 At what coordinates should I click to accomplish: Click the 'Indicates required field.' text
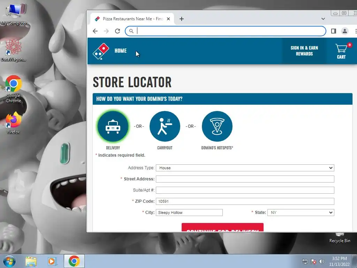[122, 155]
